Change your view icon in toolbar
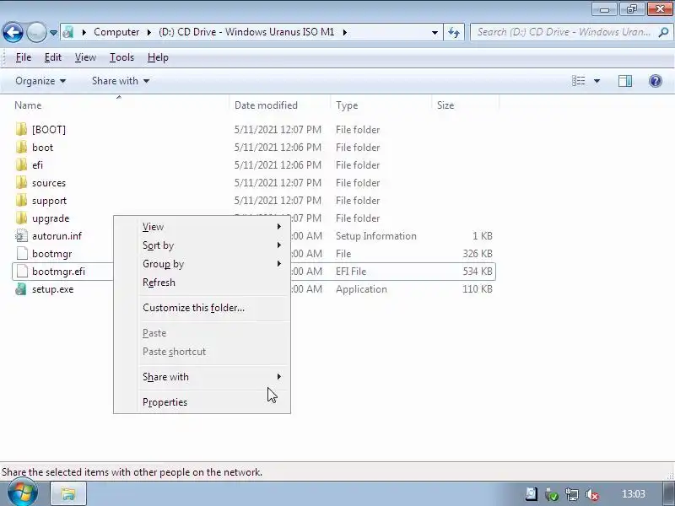675x506 pixels. [x=578, y=81]
